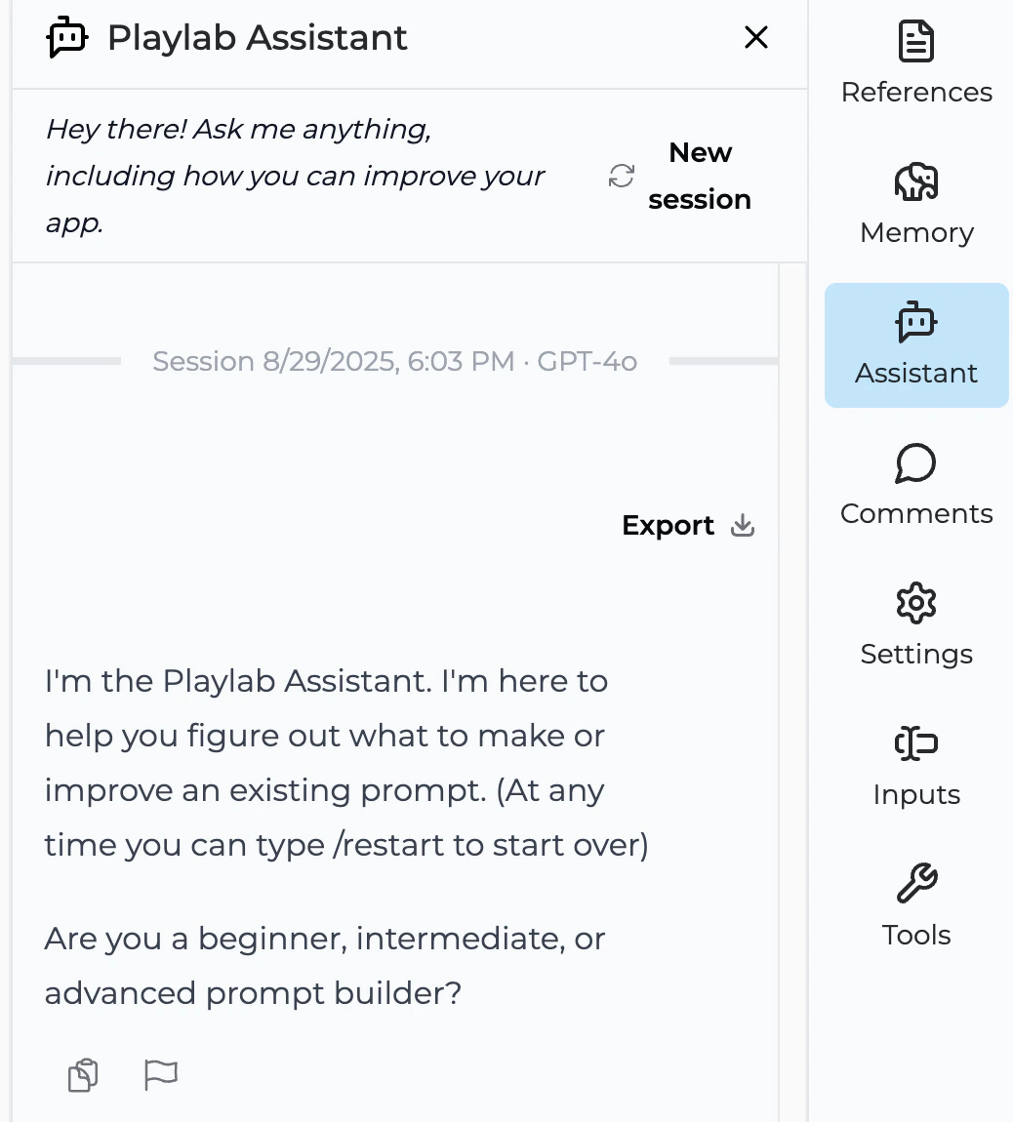Viewport: 1013px width, 1122px height.
Task: Open the Settings gear panel
Action: (916, 625)
